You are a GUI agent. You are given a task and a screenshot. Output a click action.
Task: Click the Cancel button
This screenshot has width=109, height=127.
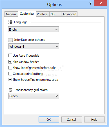(x=72, y=120)
